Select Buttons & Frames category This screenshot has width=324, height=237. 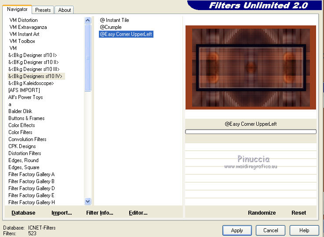26,118
